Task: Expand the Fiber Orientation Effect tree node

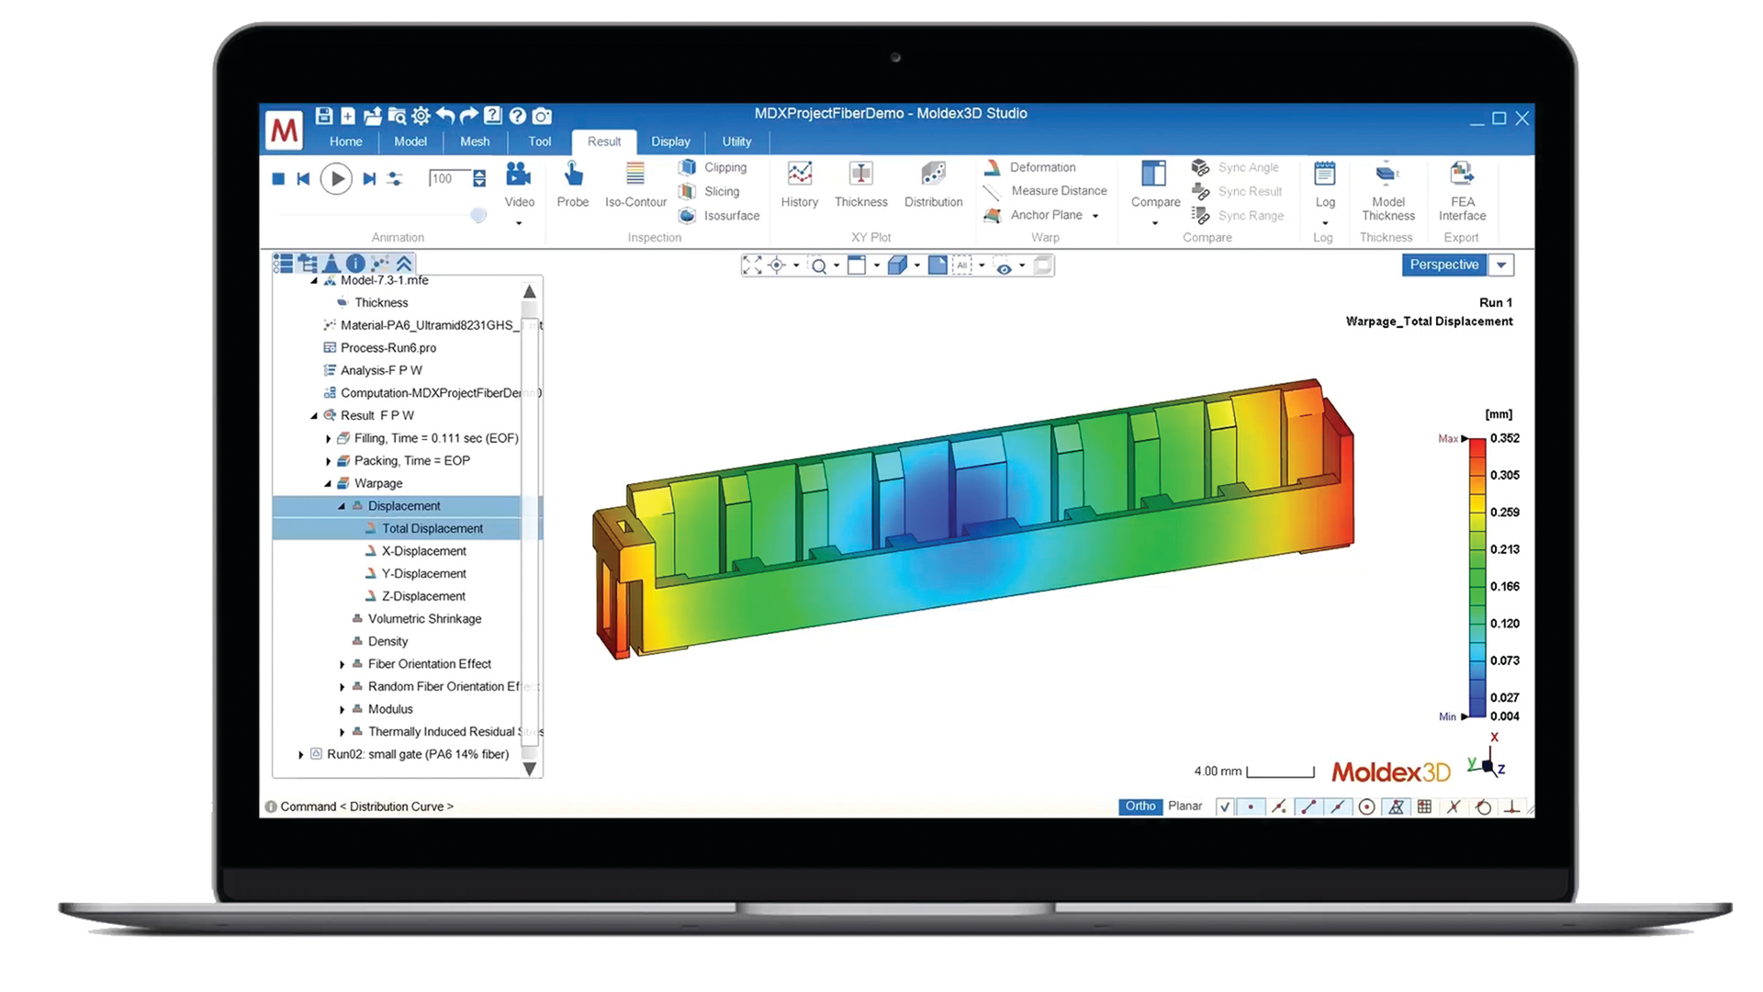Action: click(342, 663)
